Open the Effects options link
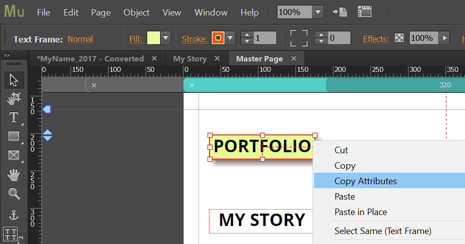The width and height of the screenshot is (465, 244). click(375, 39)
